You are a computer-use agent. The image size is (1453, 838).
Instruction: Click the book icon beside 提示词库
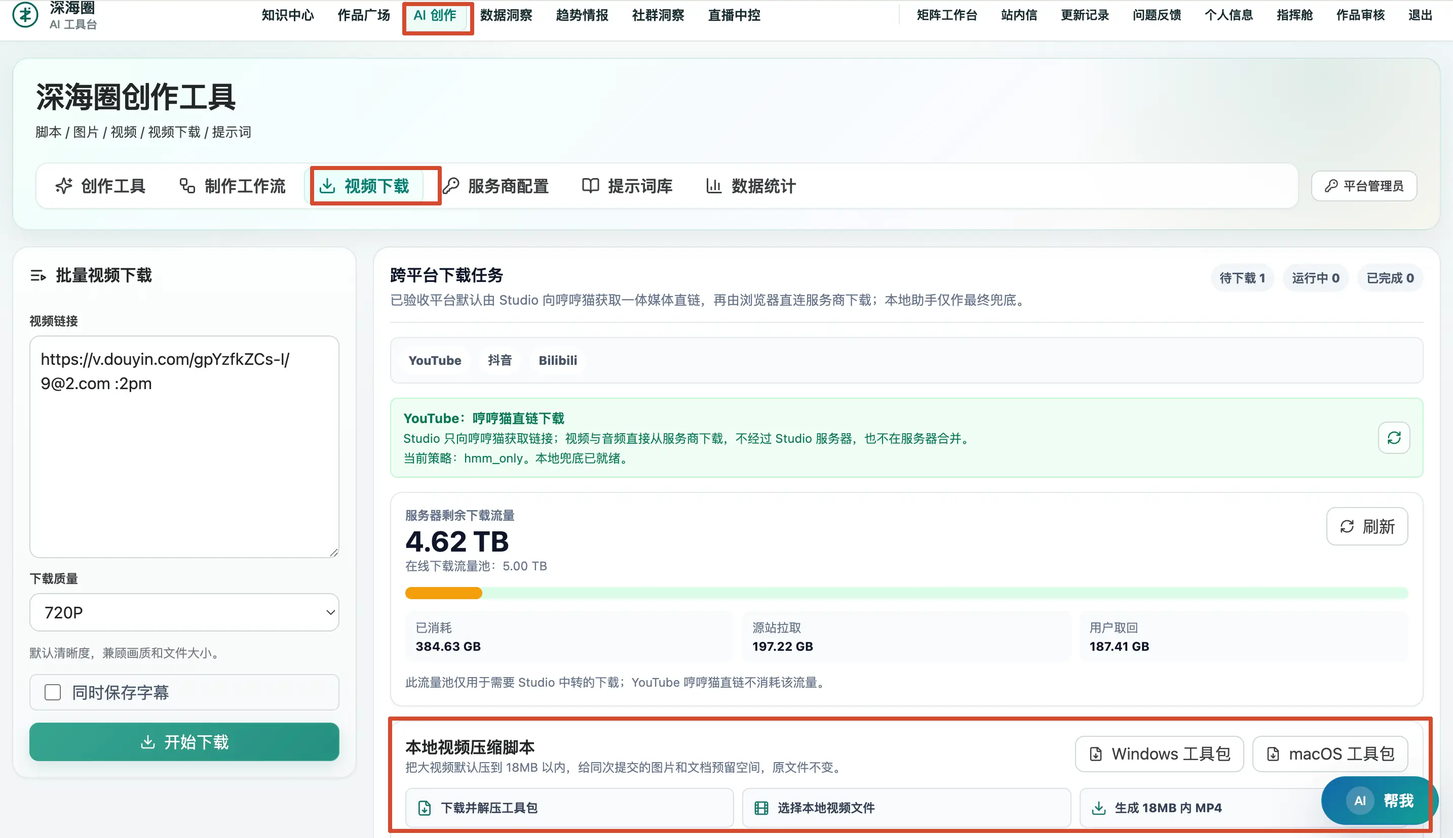click(591, 186)
